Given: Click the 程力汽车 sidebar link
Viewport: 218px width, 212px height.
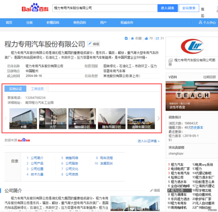Looking at the screenshot, I should (x=177, y=165).
